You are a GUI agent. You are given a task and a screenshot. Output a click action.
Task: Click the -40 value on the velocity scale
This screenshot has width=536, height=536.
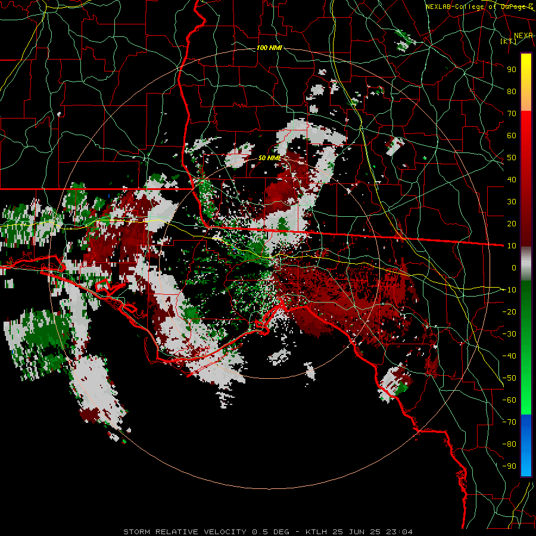(509, 356)
